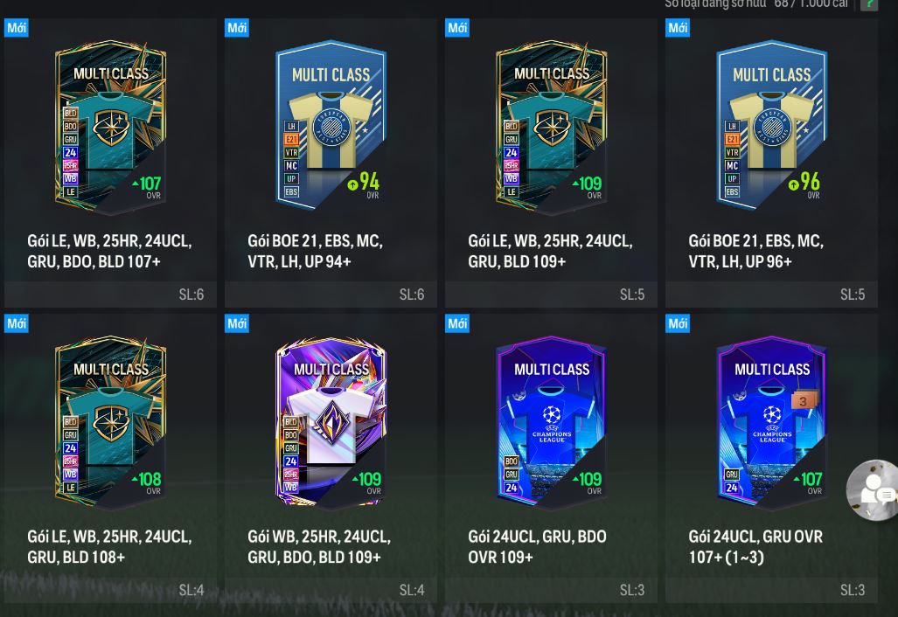Click the number 3 badge on Champions League pack
This screenshot has width=898, height=617.
(804, 401)
